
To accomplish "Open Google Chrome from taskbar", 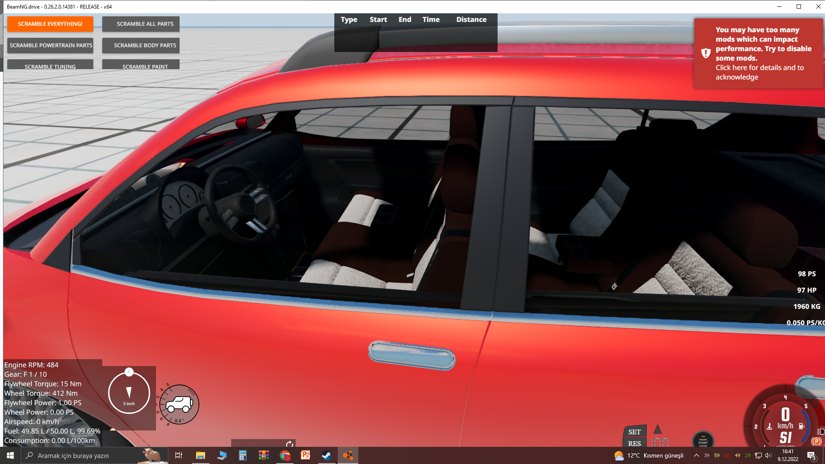I will (x=284, y=455).
